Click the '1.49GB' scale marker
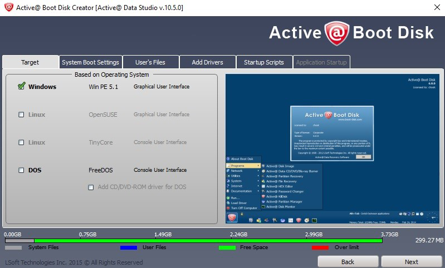The width and height of the screenshot is (445, 268). [x=163, y=234]
